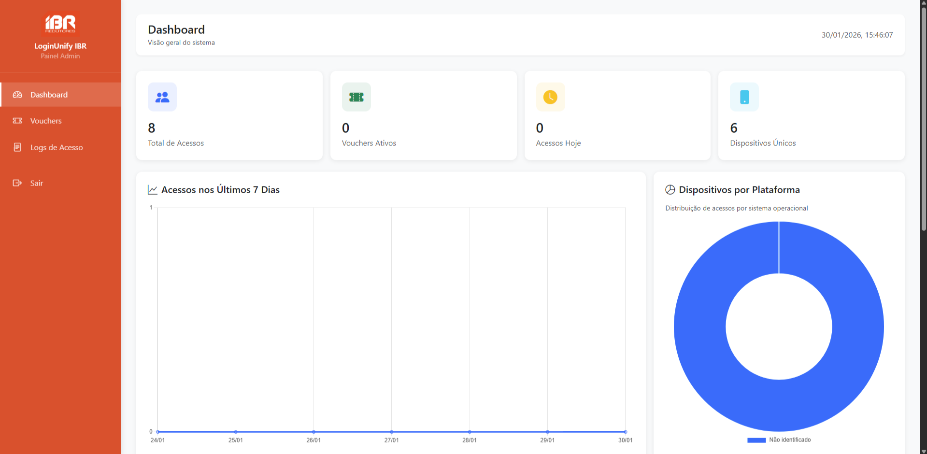Click the Vouchers ticket icon in sidebar
The image size is (927, 454).
click(17, 121)
